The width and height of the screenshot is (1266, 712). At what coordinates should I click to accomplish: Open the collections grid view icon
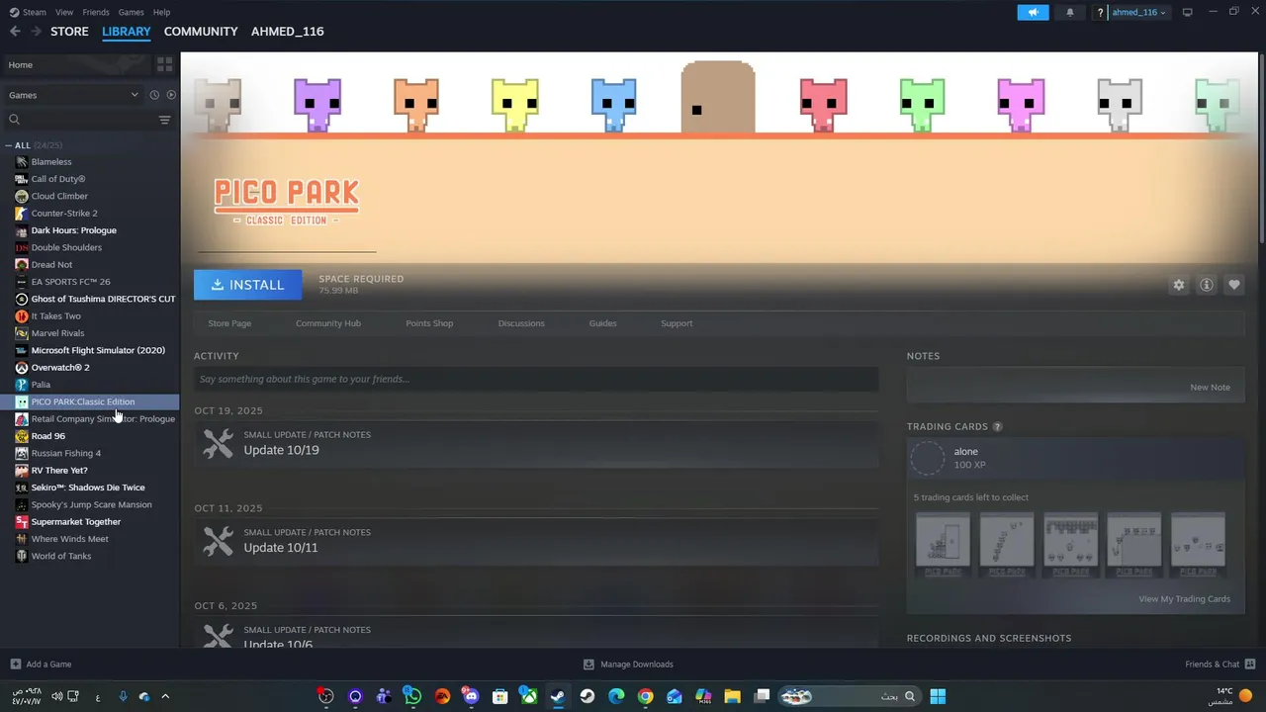pos(164,64)
